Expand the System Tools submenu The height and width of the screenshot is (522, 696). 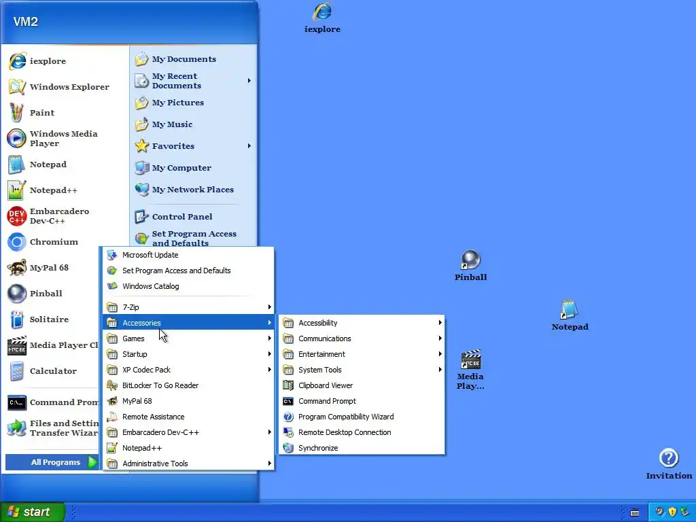coord(362,370)
